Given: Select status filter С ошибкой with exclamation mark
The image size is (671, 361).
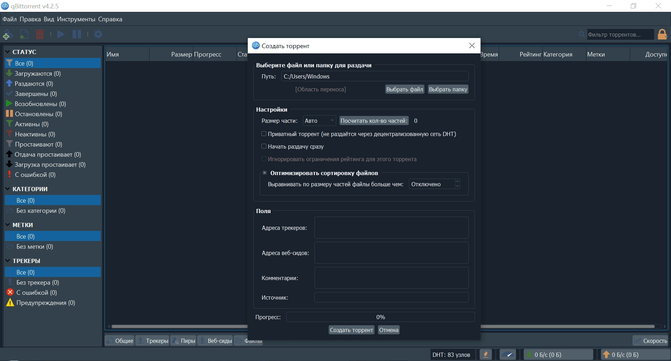Looking at the screenshot, I should pos(53,175).
